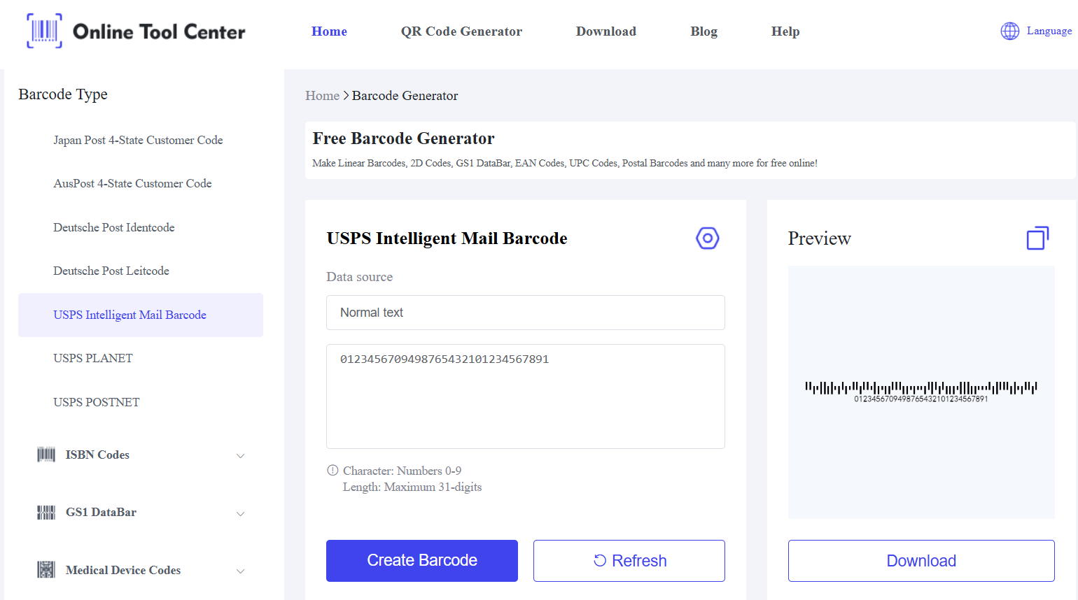This screenshot has height=600, width=1078.
Task: Open the Blog page
Action: (x=703, y=31)
